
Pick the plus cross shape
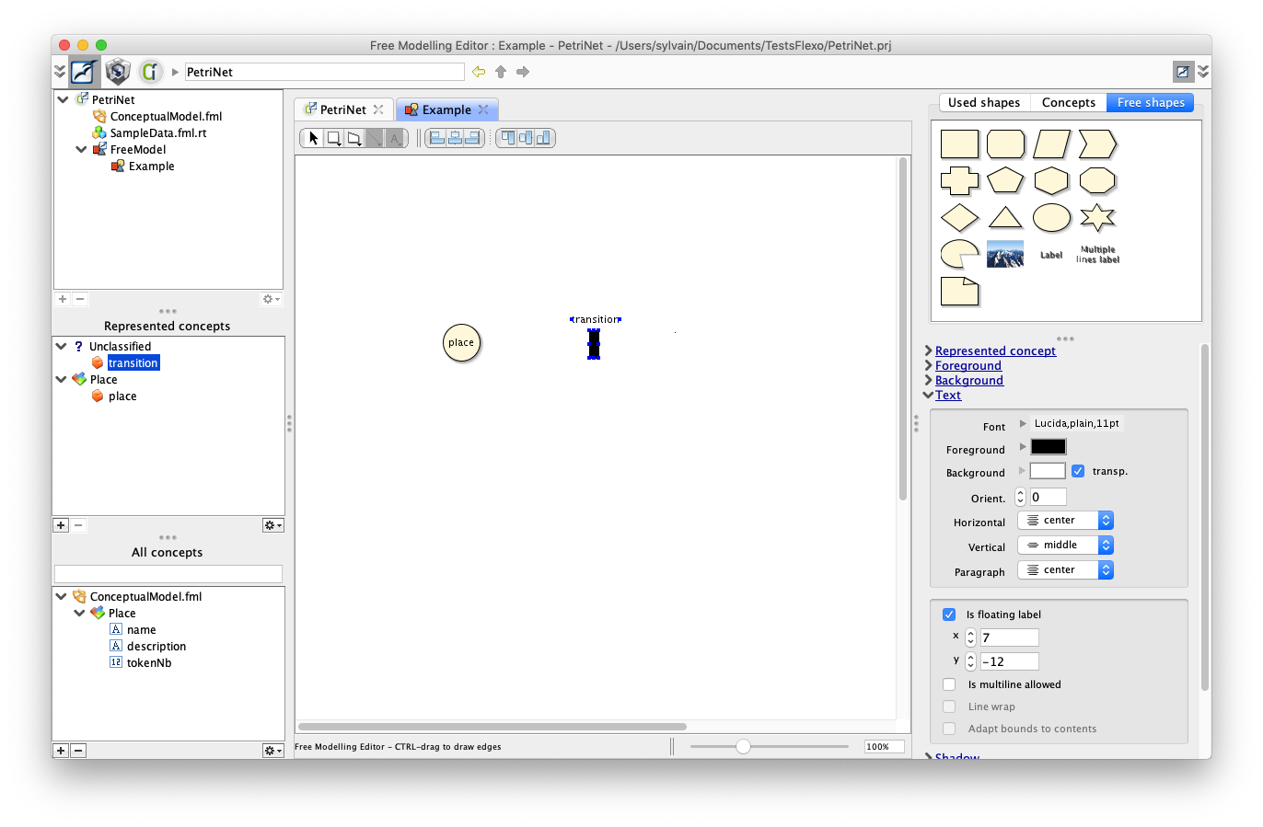click(959, 181)
